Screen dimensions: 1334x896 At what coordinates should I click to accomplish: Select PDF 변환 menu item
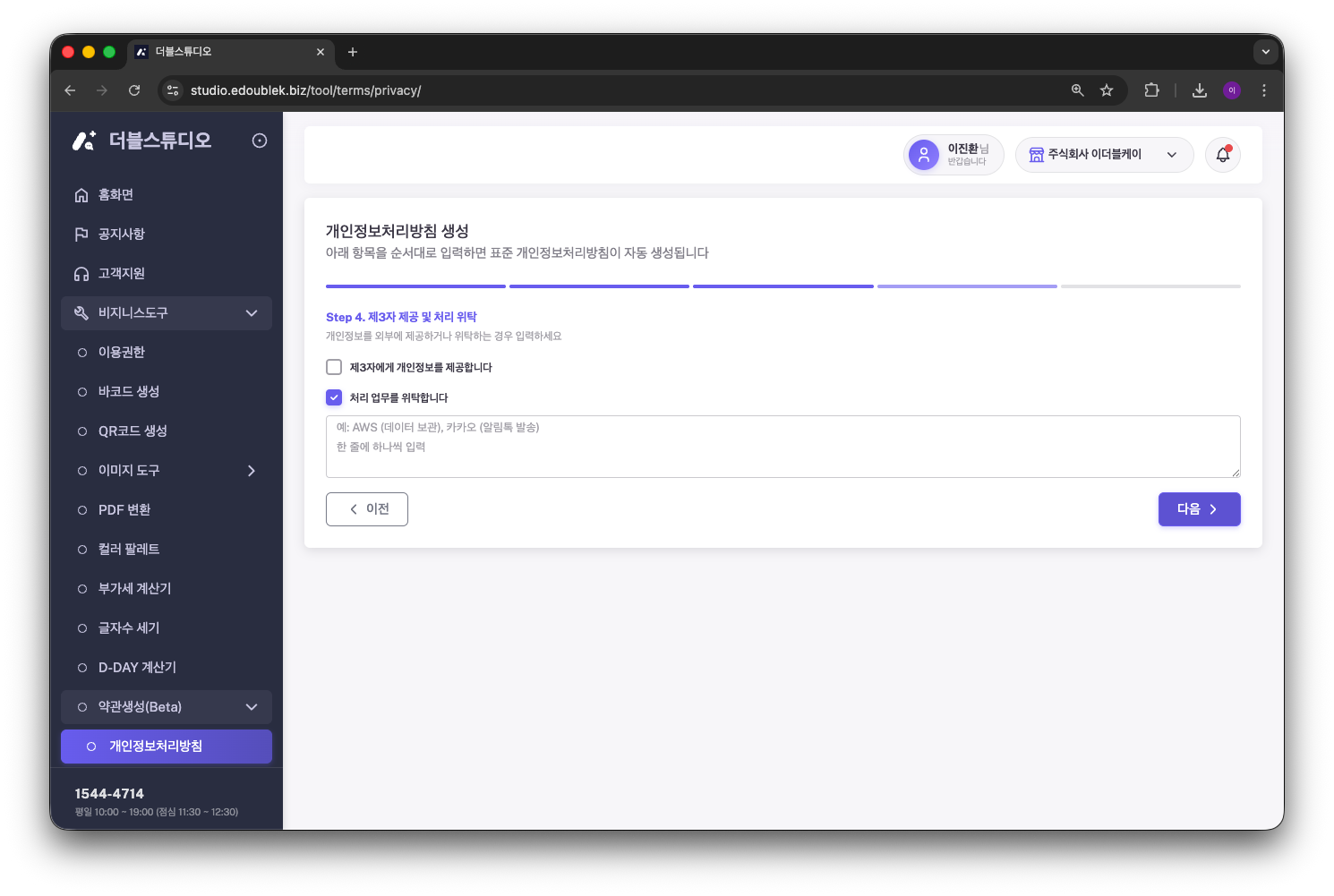click(x=167, y=510)
